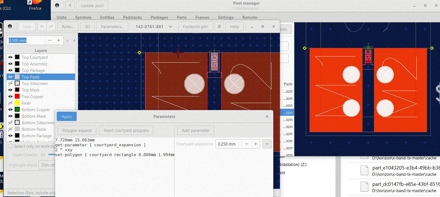The height and width of the screenshot is (197, 440).
Task: Focus the grid size field showing 0,100 mm
Action: [26, 40]
